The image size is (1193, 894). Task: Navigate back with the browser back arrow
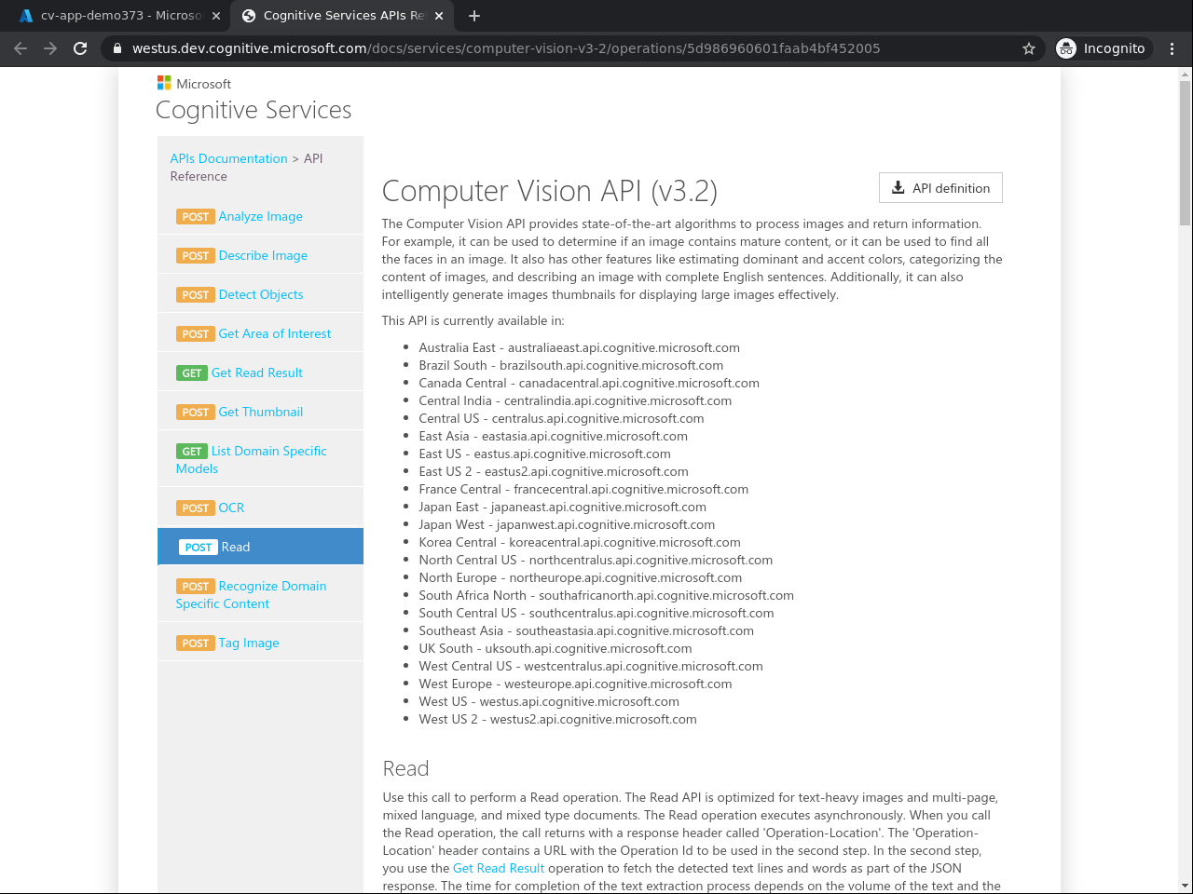point(21,47)
